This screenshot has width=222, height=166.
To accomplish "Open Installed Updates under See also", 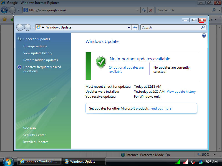I will pos(36,142).
